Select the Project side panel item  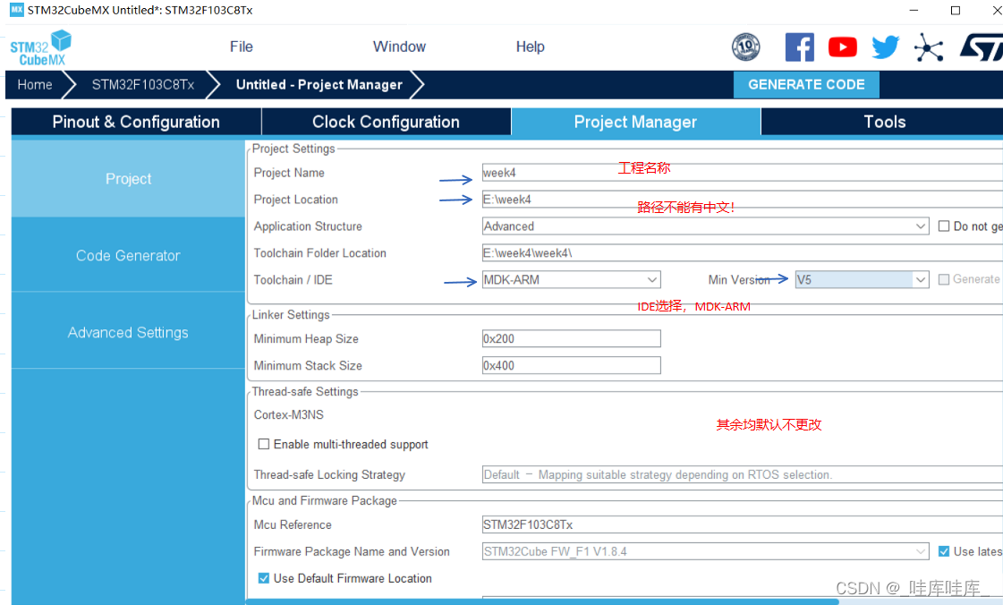128,178
